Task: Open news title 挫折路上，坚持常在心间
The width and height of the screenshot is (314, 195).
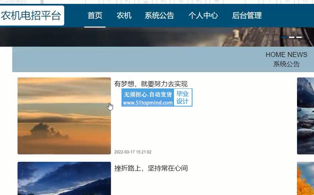Action: (151, 168)
